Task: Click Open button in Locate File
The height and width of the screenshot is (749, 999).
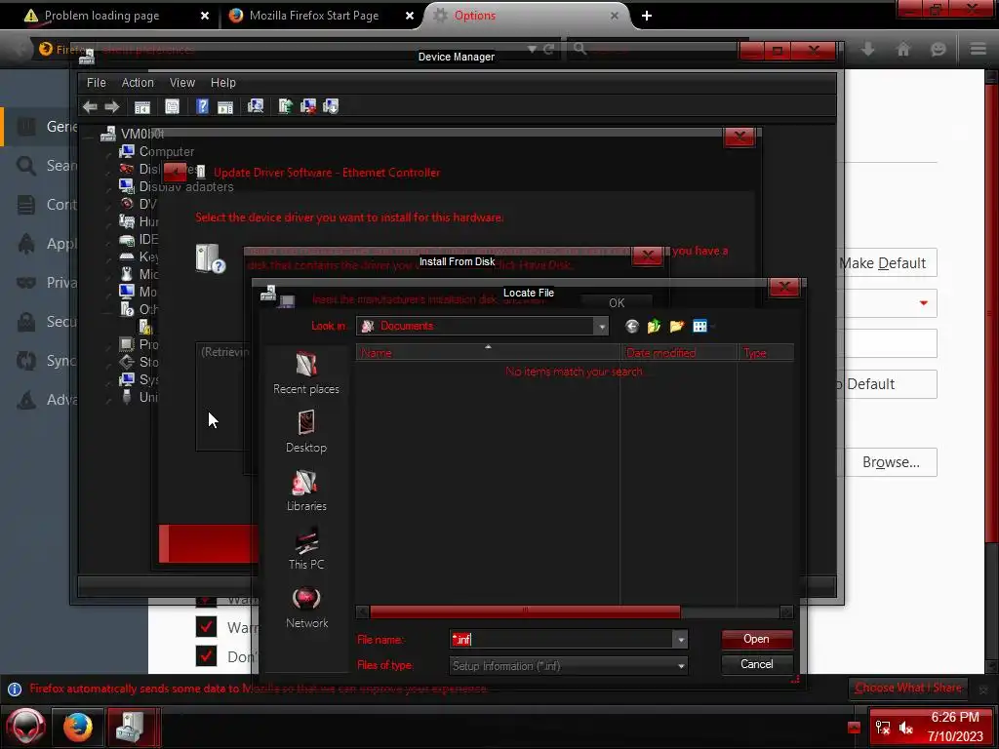Action: [757, 639]
